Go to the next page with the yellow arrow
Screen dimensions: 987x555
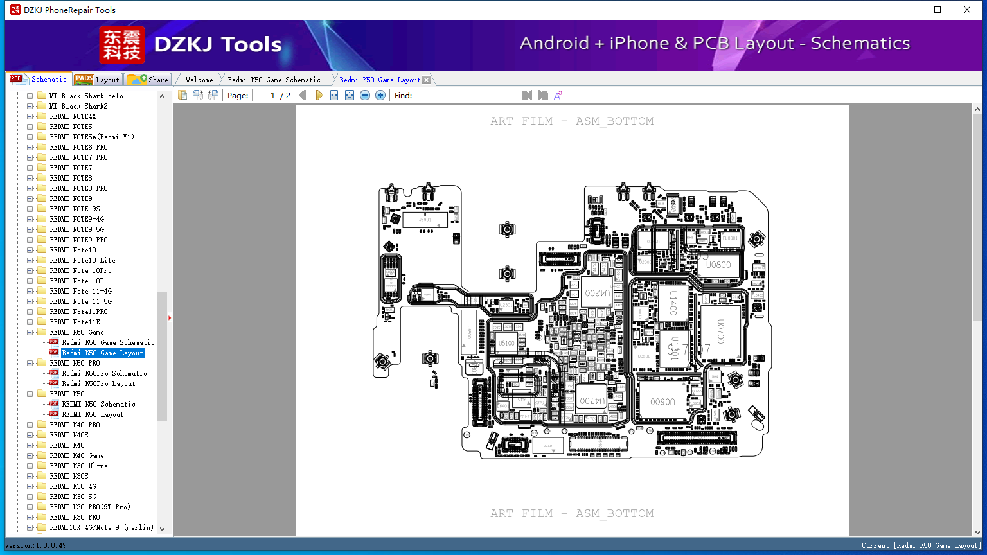319,95
